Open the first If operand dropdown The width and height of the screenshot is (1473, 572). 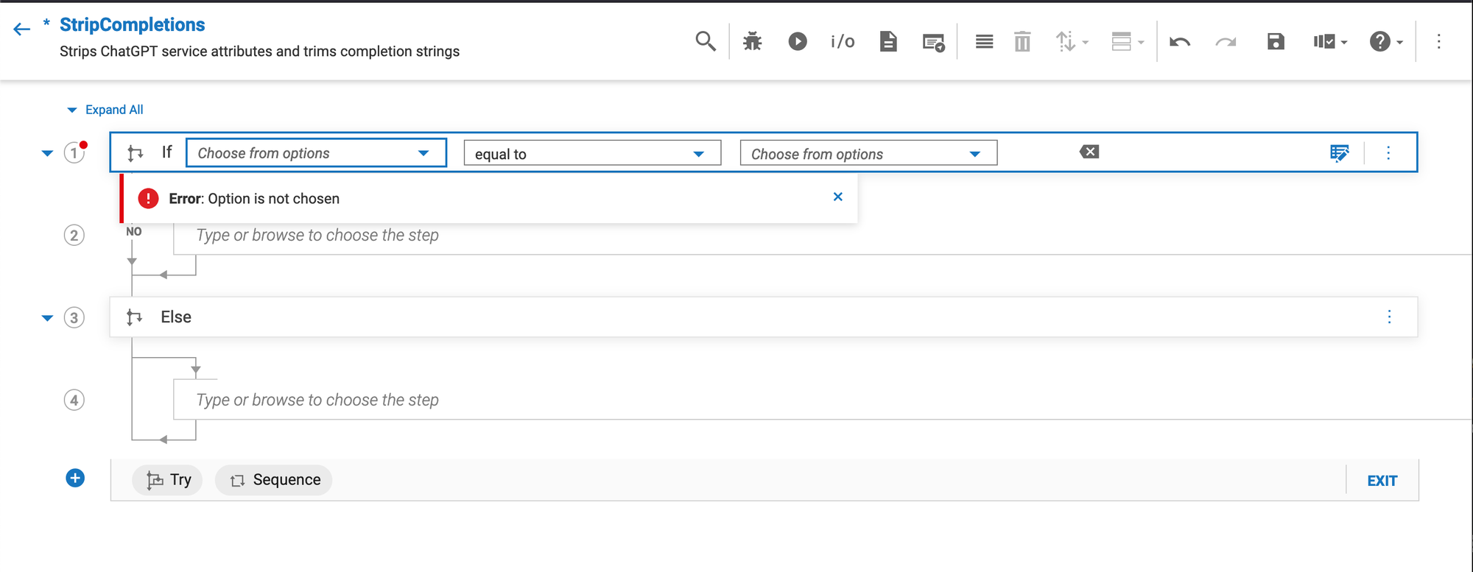click(316, 153)
